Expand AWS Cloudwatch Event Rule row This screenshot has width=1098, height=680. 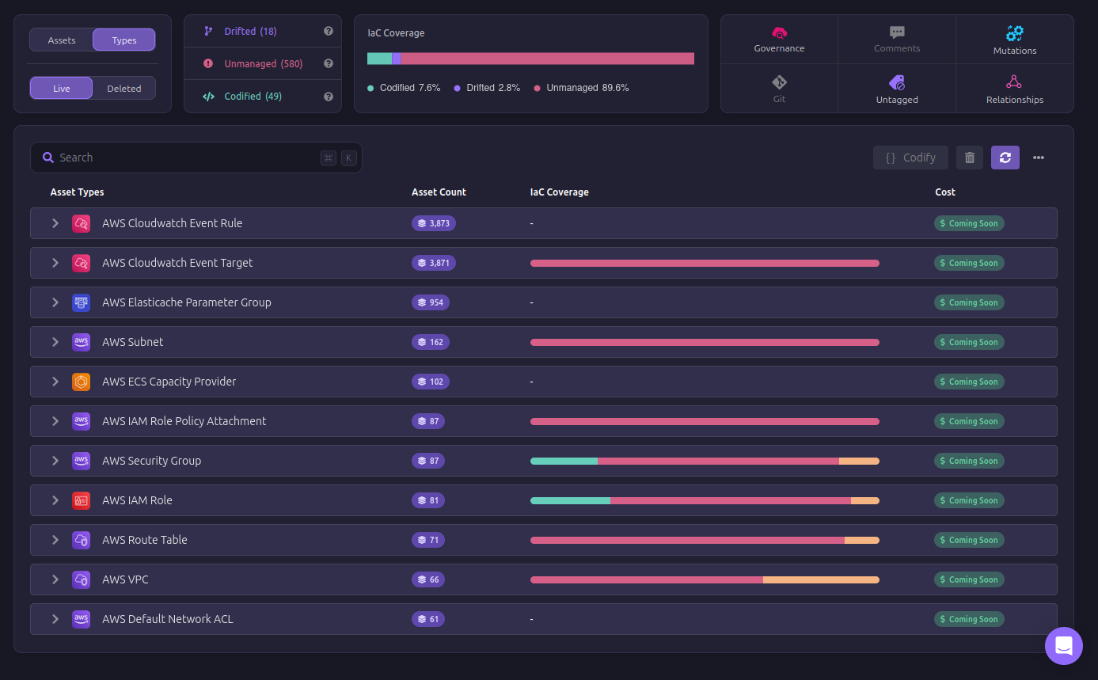pyautogui.click(x=55, y=223)
